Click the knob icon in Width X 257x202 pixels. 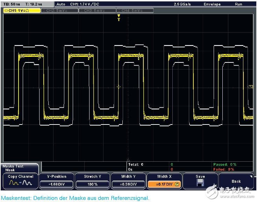177,184
